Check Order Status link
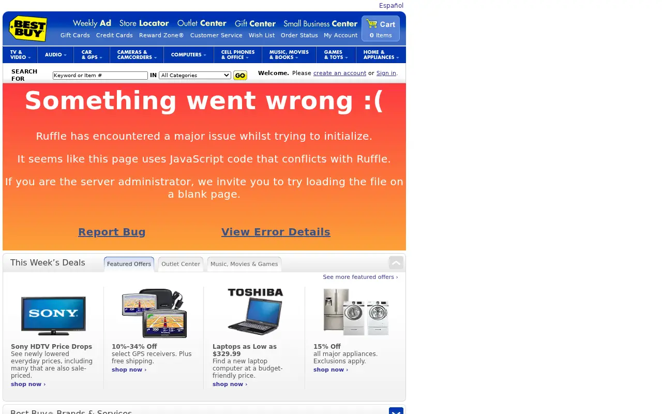Screen dimensions: 662x414 (299, 35)
